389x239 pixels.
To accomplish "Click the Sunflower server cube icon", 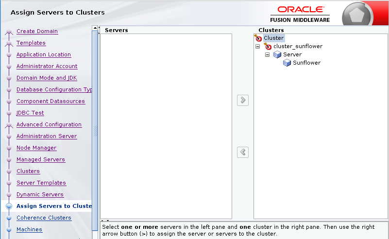I will 287,63.
